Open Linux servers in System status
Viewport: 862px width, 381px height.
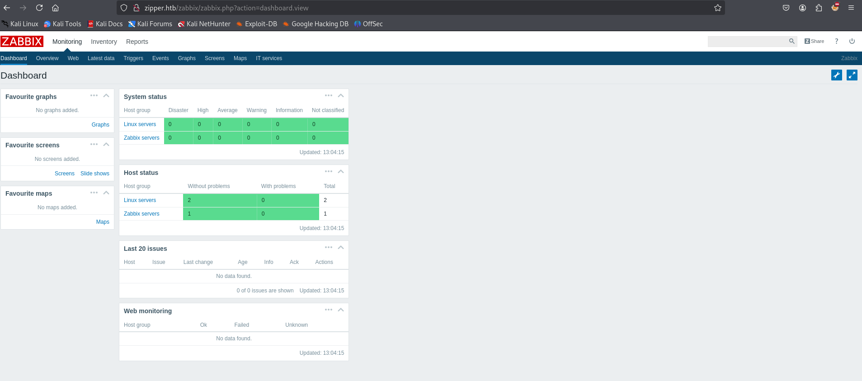[x=140, y=124]
